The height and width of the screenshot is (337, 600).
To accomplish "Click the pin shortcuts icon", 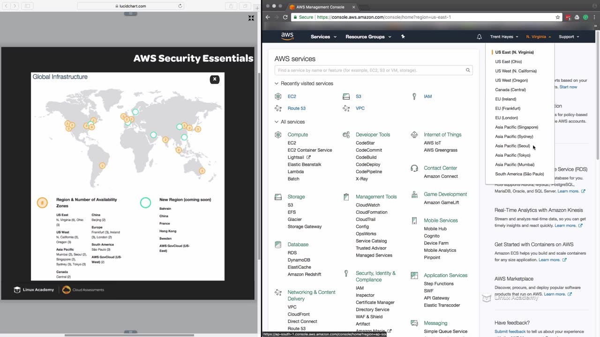I will click(x=403, y=37).
